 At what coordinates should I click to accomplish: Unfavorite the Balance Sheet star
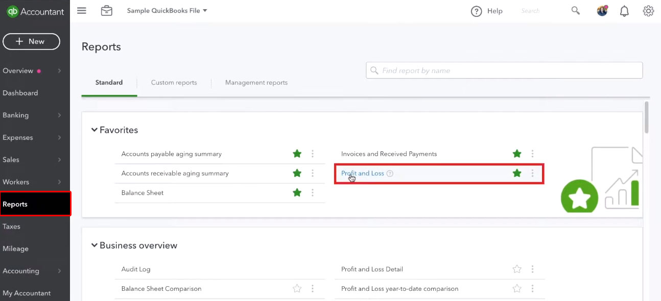click(297, 193)
